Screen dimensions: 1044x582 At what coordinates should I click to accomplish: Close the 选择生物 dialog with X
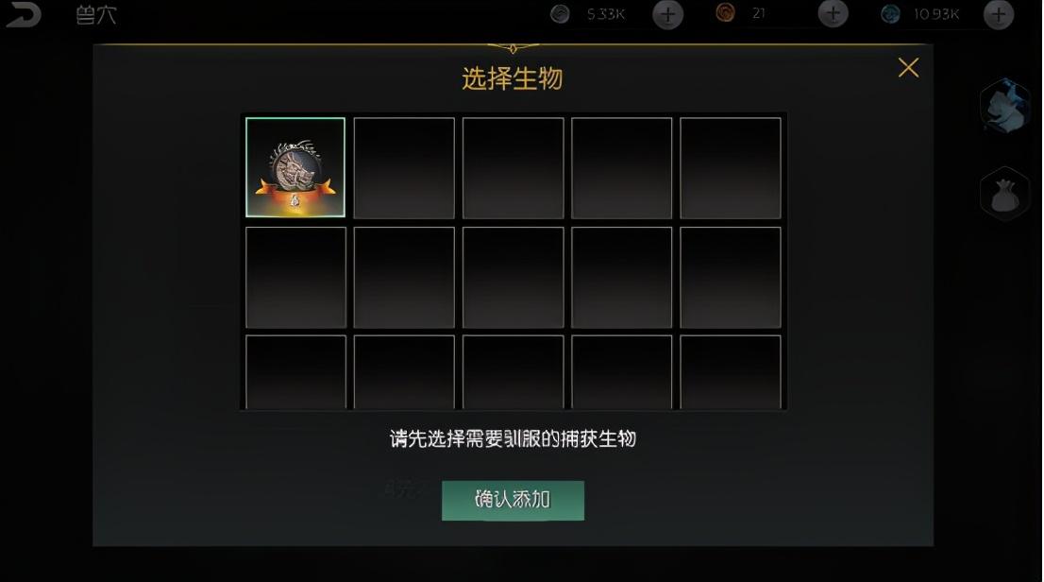click(908, 67)
